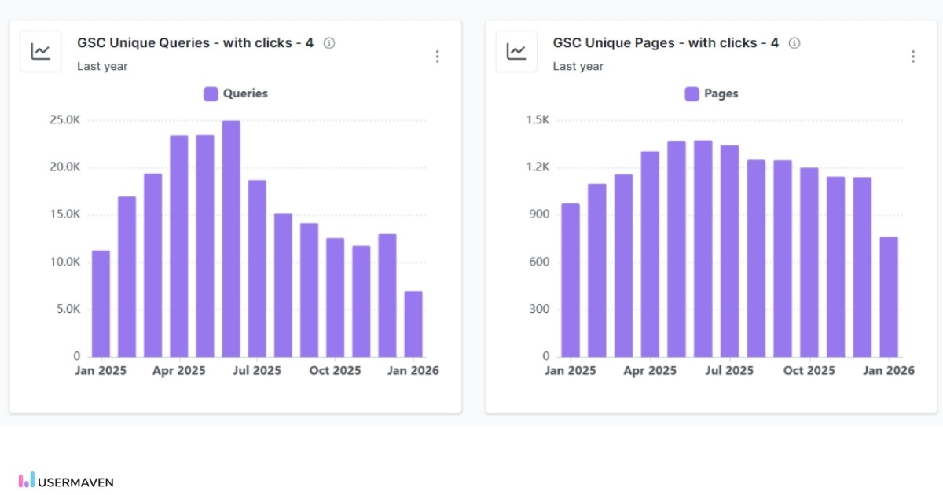Open the info tooltip for GSC Unique Pages
The image size is (943, 495).
794,43
